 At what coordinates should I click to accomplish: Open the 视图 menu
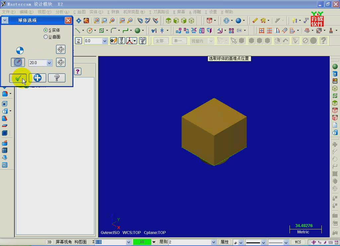tap(44, 12)
